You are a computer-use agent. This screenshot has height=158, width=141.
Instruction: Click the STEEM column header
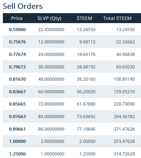click(84, 18)
